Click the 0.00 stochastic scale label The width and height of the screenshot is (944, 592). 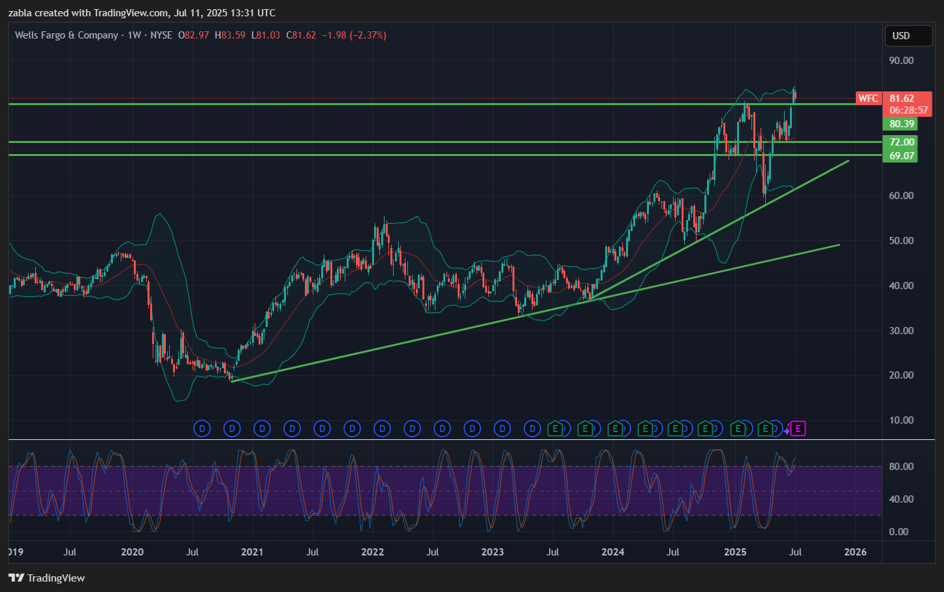(898, 532)
